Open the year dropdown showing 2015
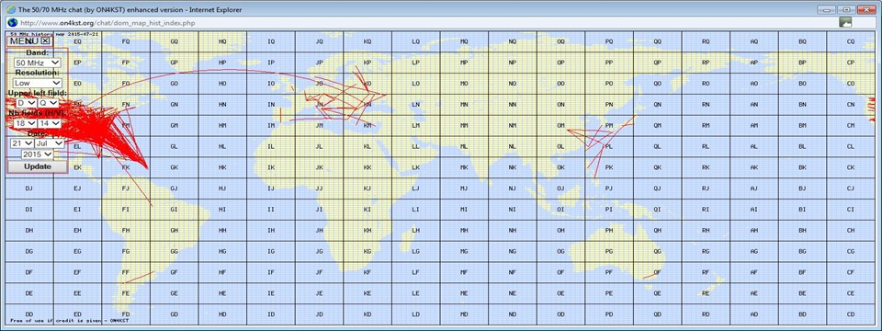Screen dimensions: 882x331 click(37, 154)
